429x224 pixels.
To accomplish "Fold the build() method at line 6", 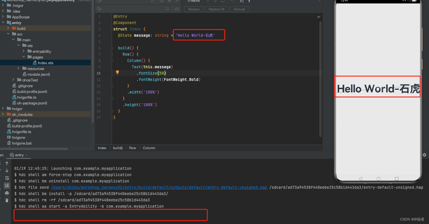I will pyautogui.click(x=112, y=48).
